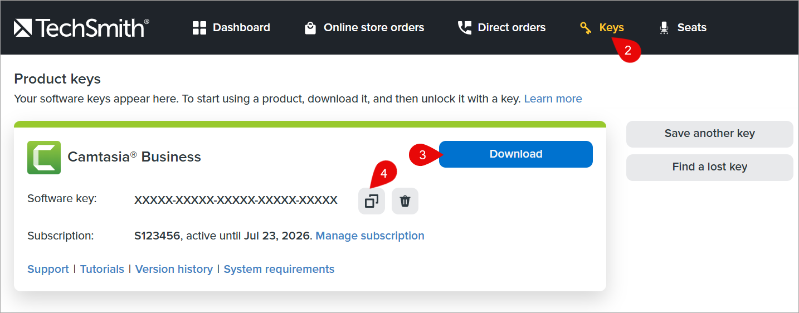Click the Camtasia product logo

(x=44, y=158)
